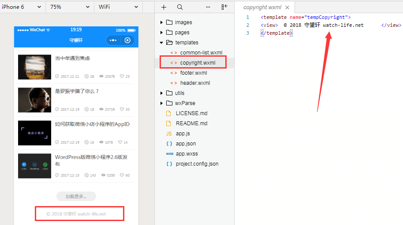The height and width of the screenshot is (225, 403).
Task: Click the WordPress article thumbnail image
Action: tap(35, 166)
